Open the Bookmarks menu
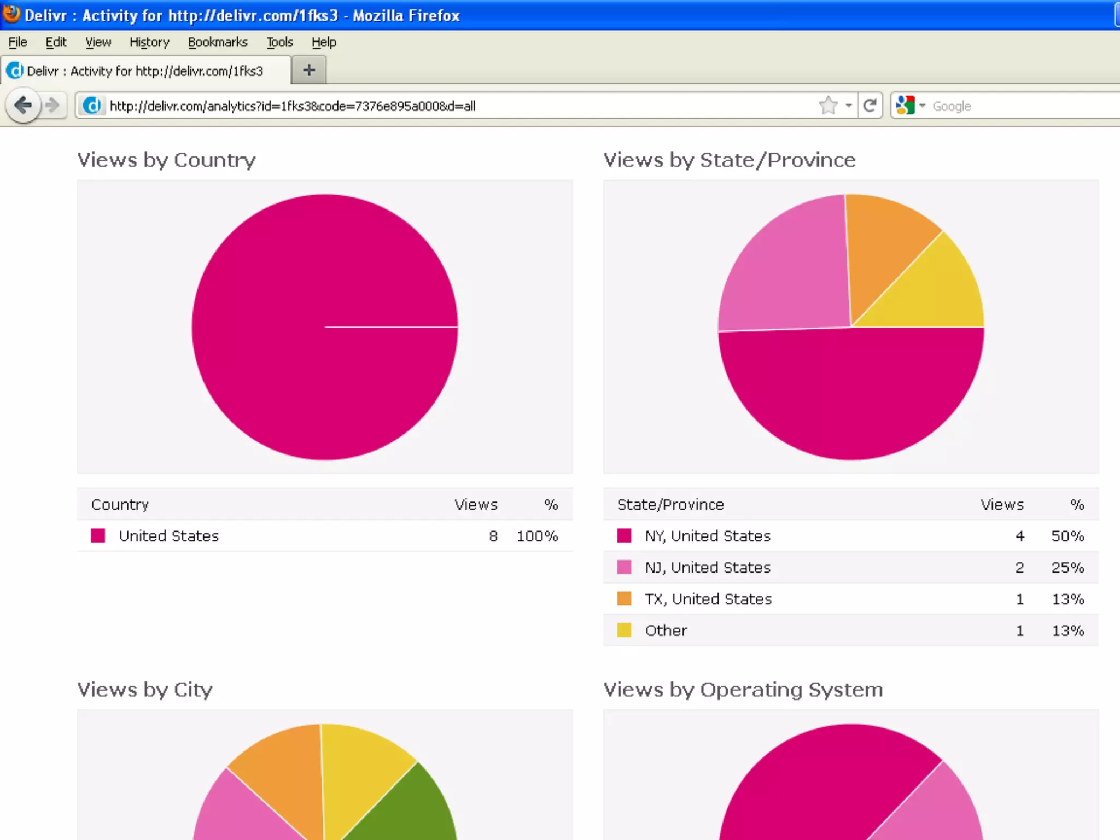Viewport: 1120px width, 840px height. 218,42
